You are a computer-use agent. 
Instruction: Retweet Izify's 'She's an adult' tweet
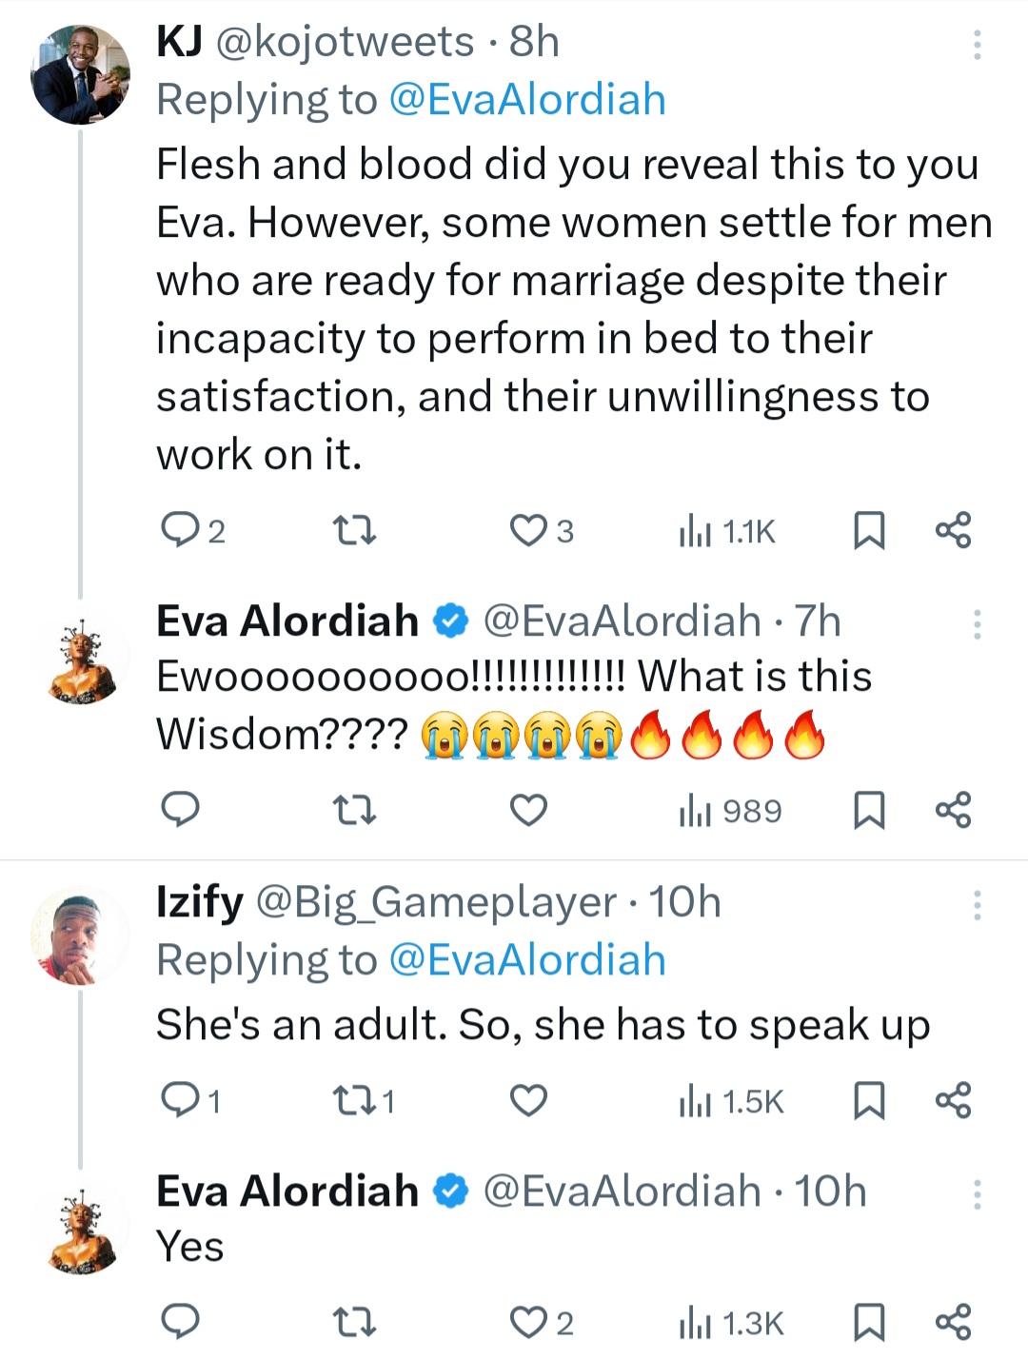[354, 1101]
